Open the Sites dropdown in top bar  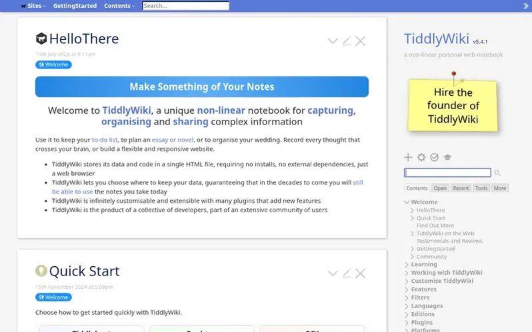[33, 6]
